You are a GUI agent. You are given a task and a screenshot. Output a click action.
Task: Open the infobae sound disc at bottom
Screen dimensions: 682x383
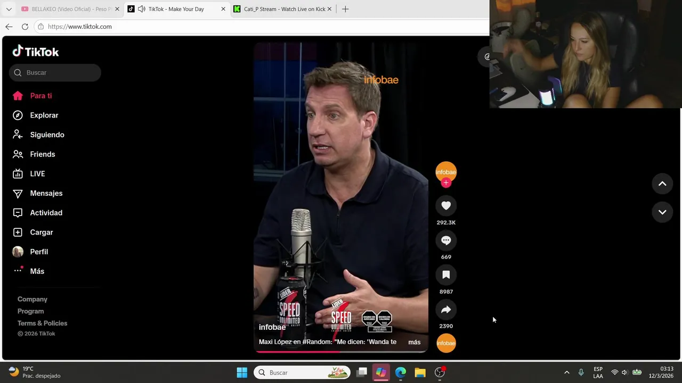(x=446, y=343)
